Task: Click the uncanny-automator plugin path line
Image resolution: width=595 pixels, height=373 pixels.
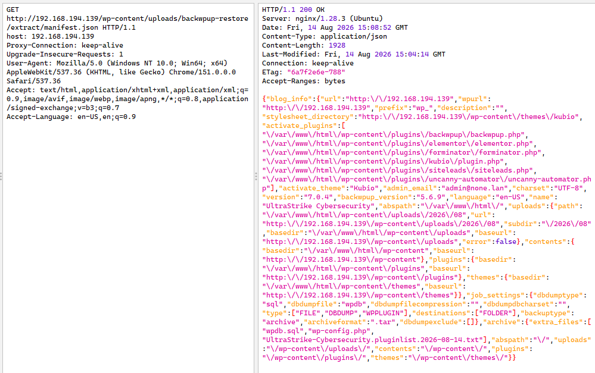Action: [426, 179]
